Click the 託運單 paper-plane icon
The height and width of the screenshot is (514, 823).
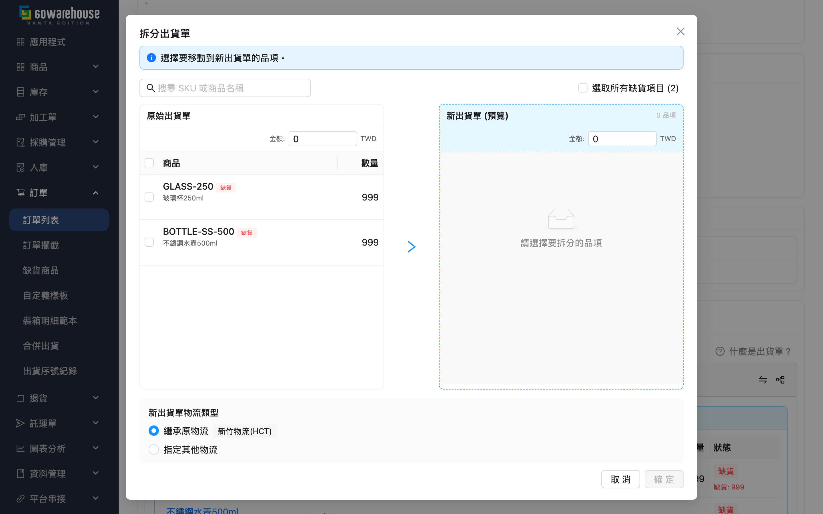pos(20,423)
